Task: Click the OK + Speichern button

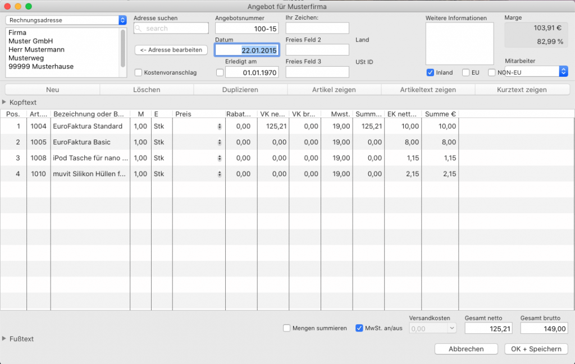Action: 536,349
